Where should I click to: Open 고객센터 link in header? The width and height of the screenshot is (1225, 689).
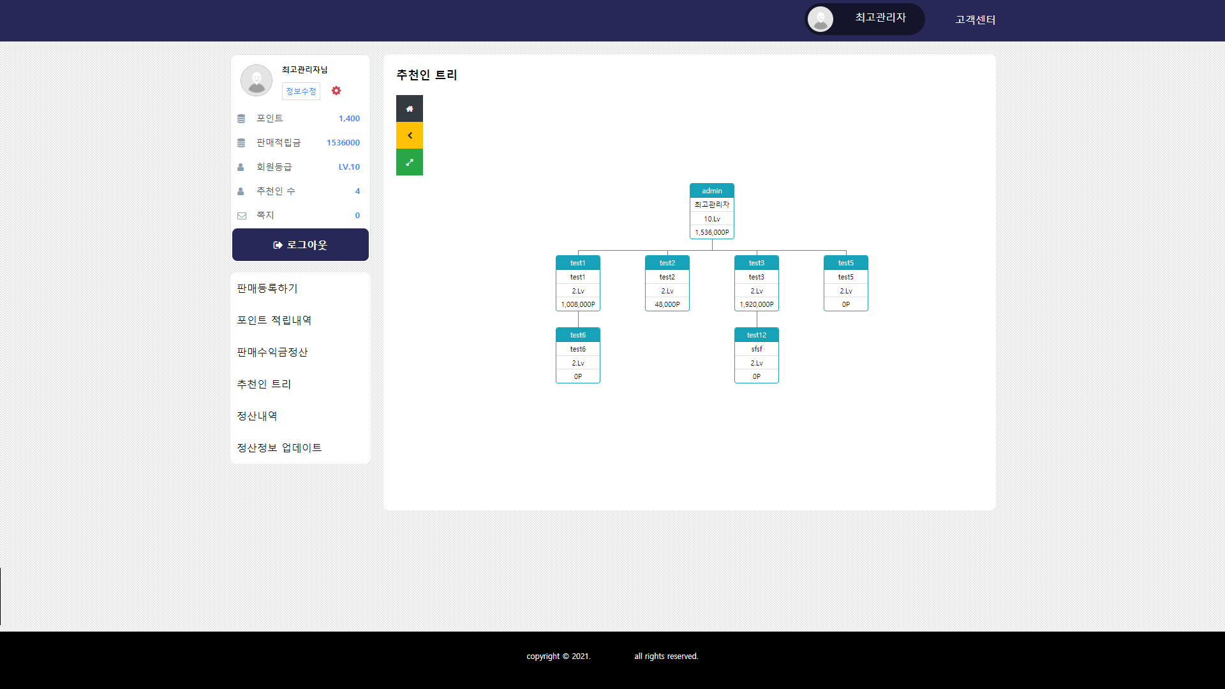click(x=975, y=20)
